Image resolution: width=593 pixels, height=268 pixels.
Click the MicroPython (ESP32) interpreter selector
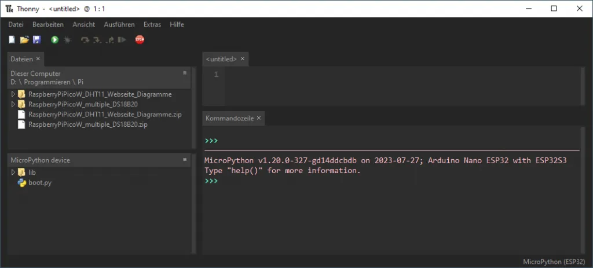(x=553, y=262)
